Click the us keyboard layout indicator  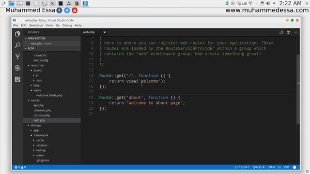click(x=245, y=3)
